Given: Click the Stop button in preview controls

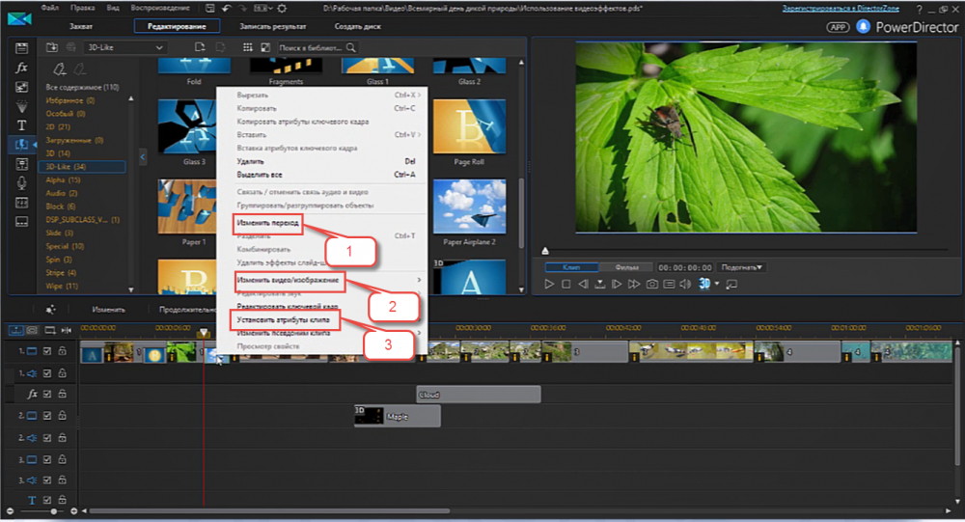Looking at the screenshot, I should click(566, 285).
